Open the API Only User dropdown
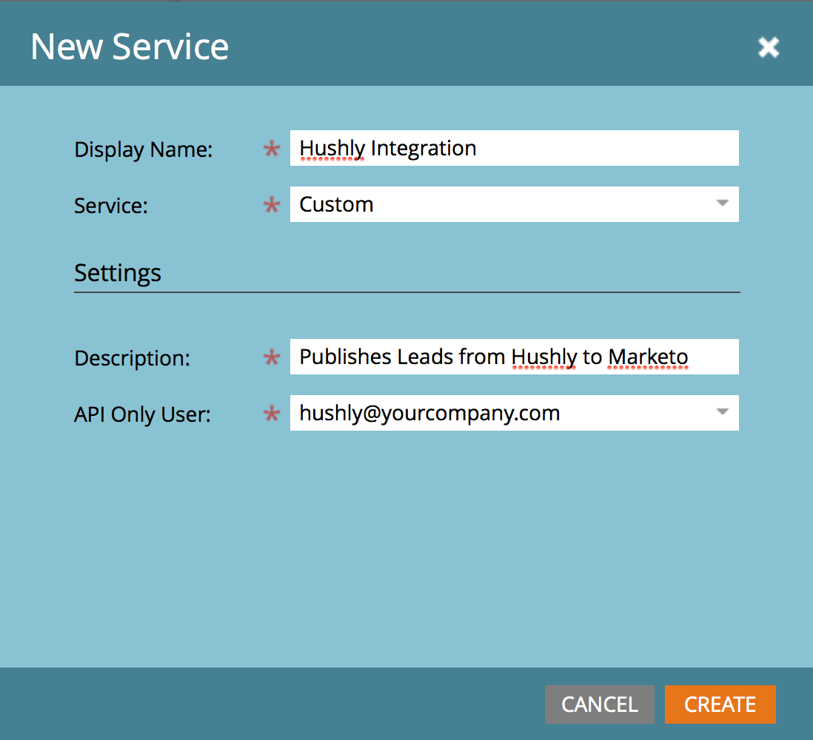The height and width of the screenshot is (740, 813). pyautogui.click(x=514, y=413)
